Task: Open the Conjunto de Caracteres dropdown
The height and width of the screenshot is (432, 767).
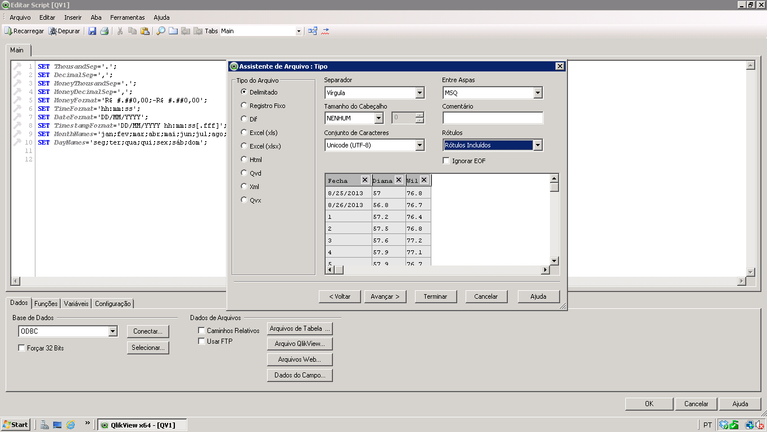Action: [x=375, y=145]
